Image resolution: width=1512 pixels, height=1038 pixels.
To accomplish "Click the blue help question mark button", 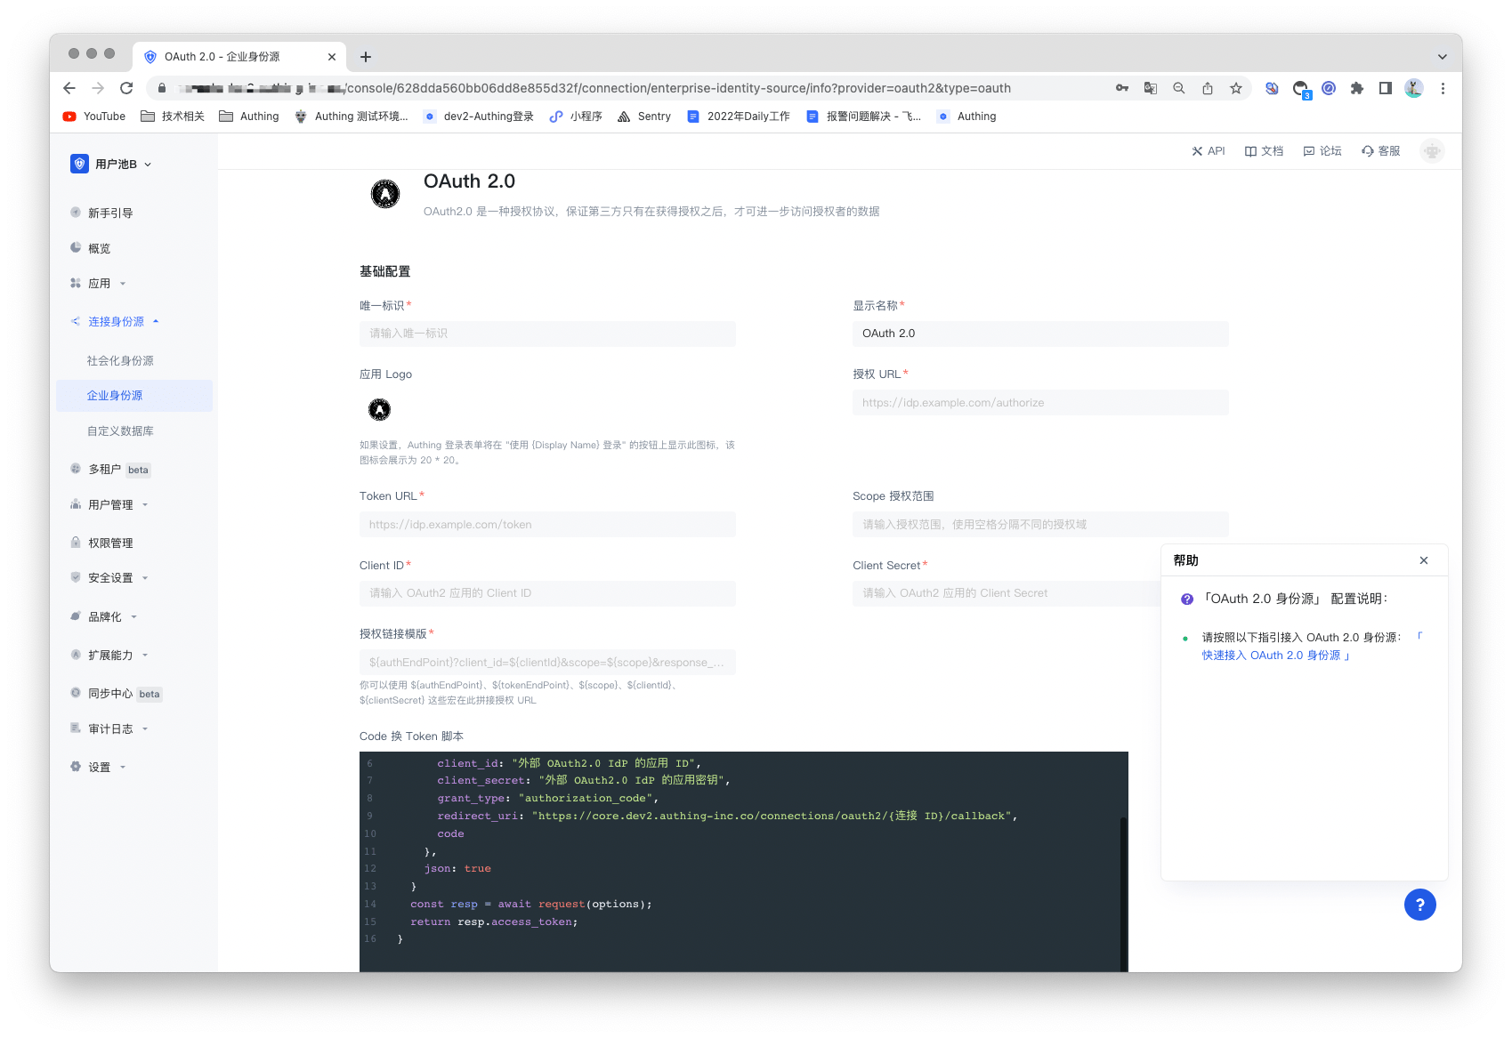I will pyautogui.click(x=1419, y=905).
